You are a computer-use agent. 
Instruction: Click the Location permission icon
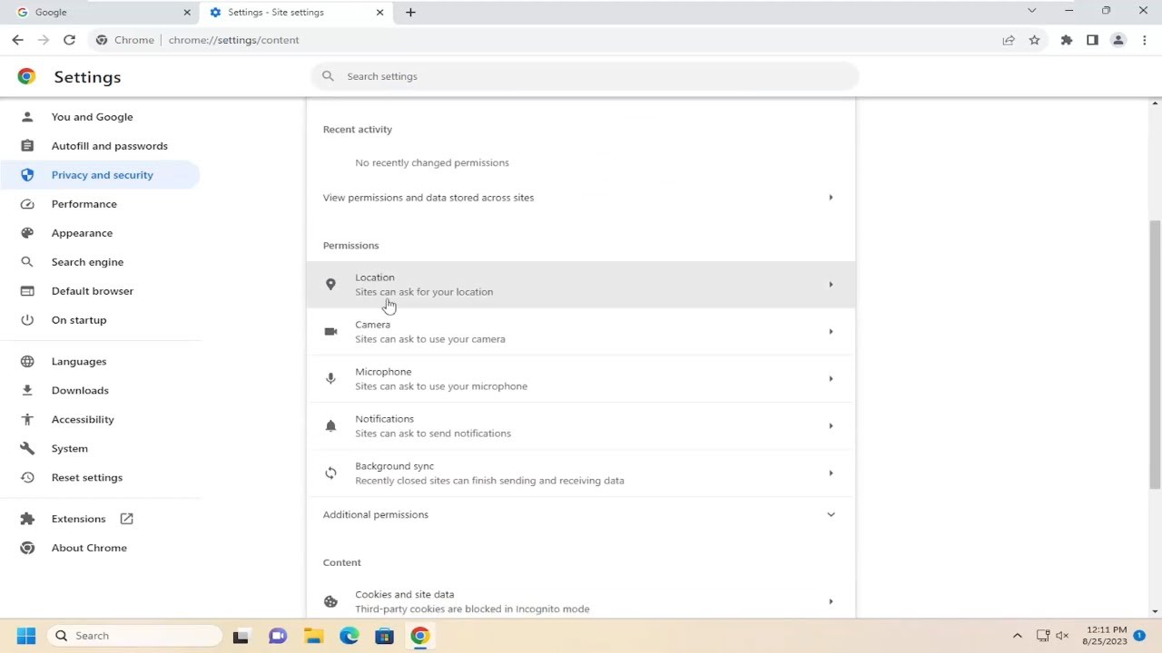click(x=330, y=284)
